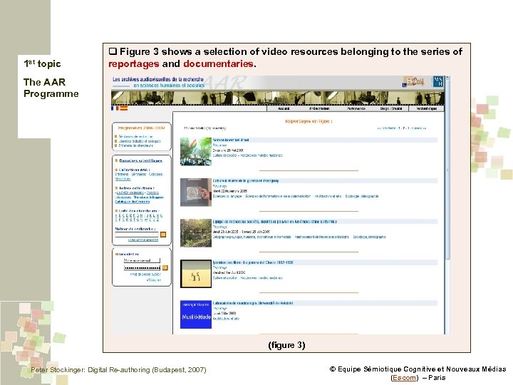
Task: Click the blue Musiikkitiede thumbnail
Action: tap(196, 314)
